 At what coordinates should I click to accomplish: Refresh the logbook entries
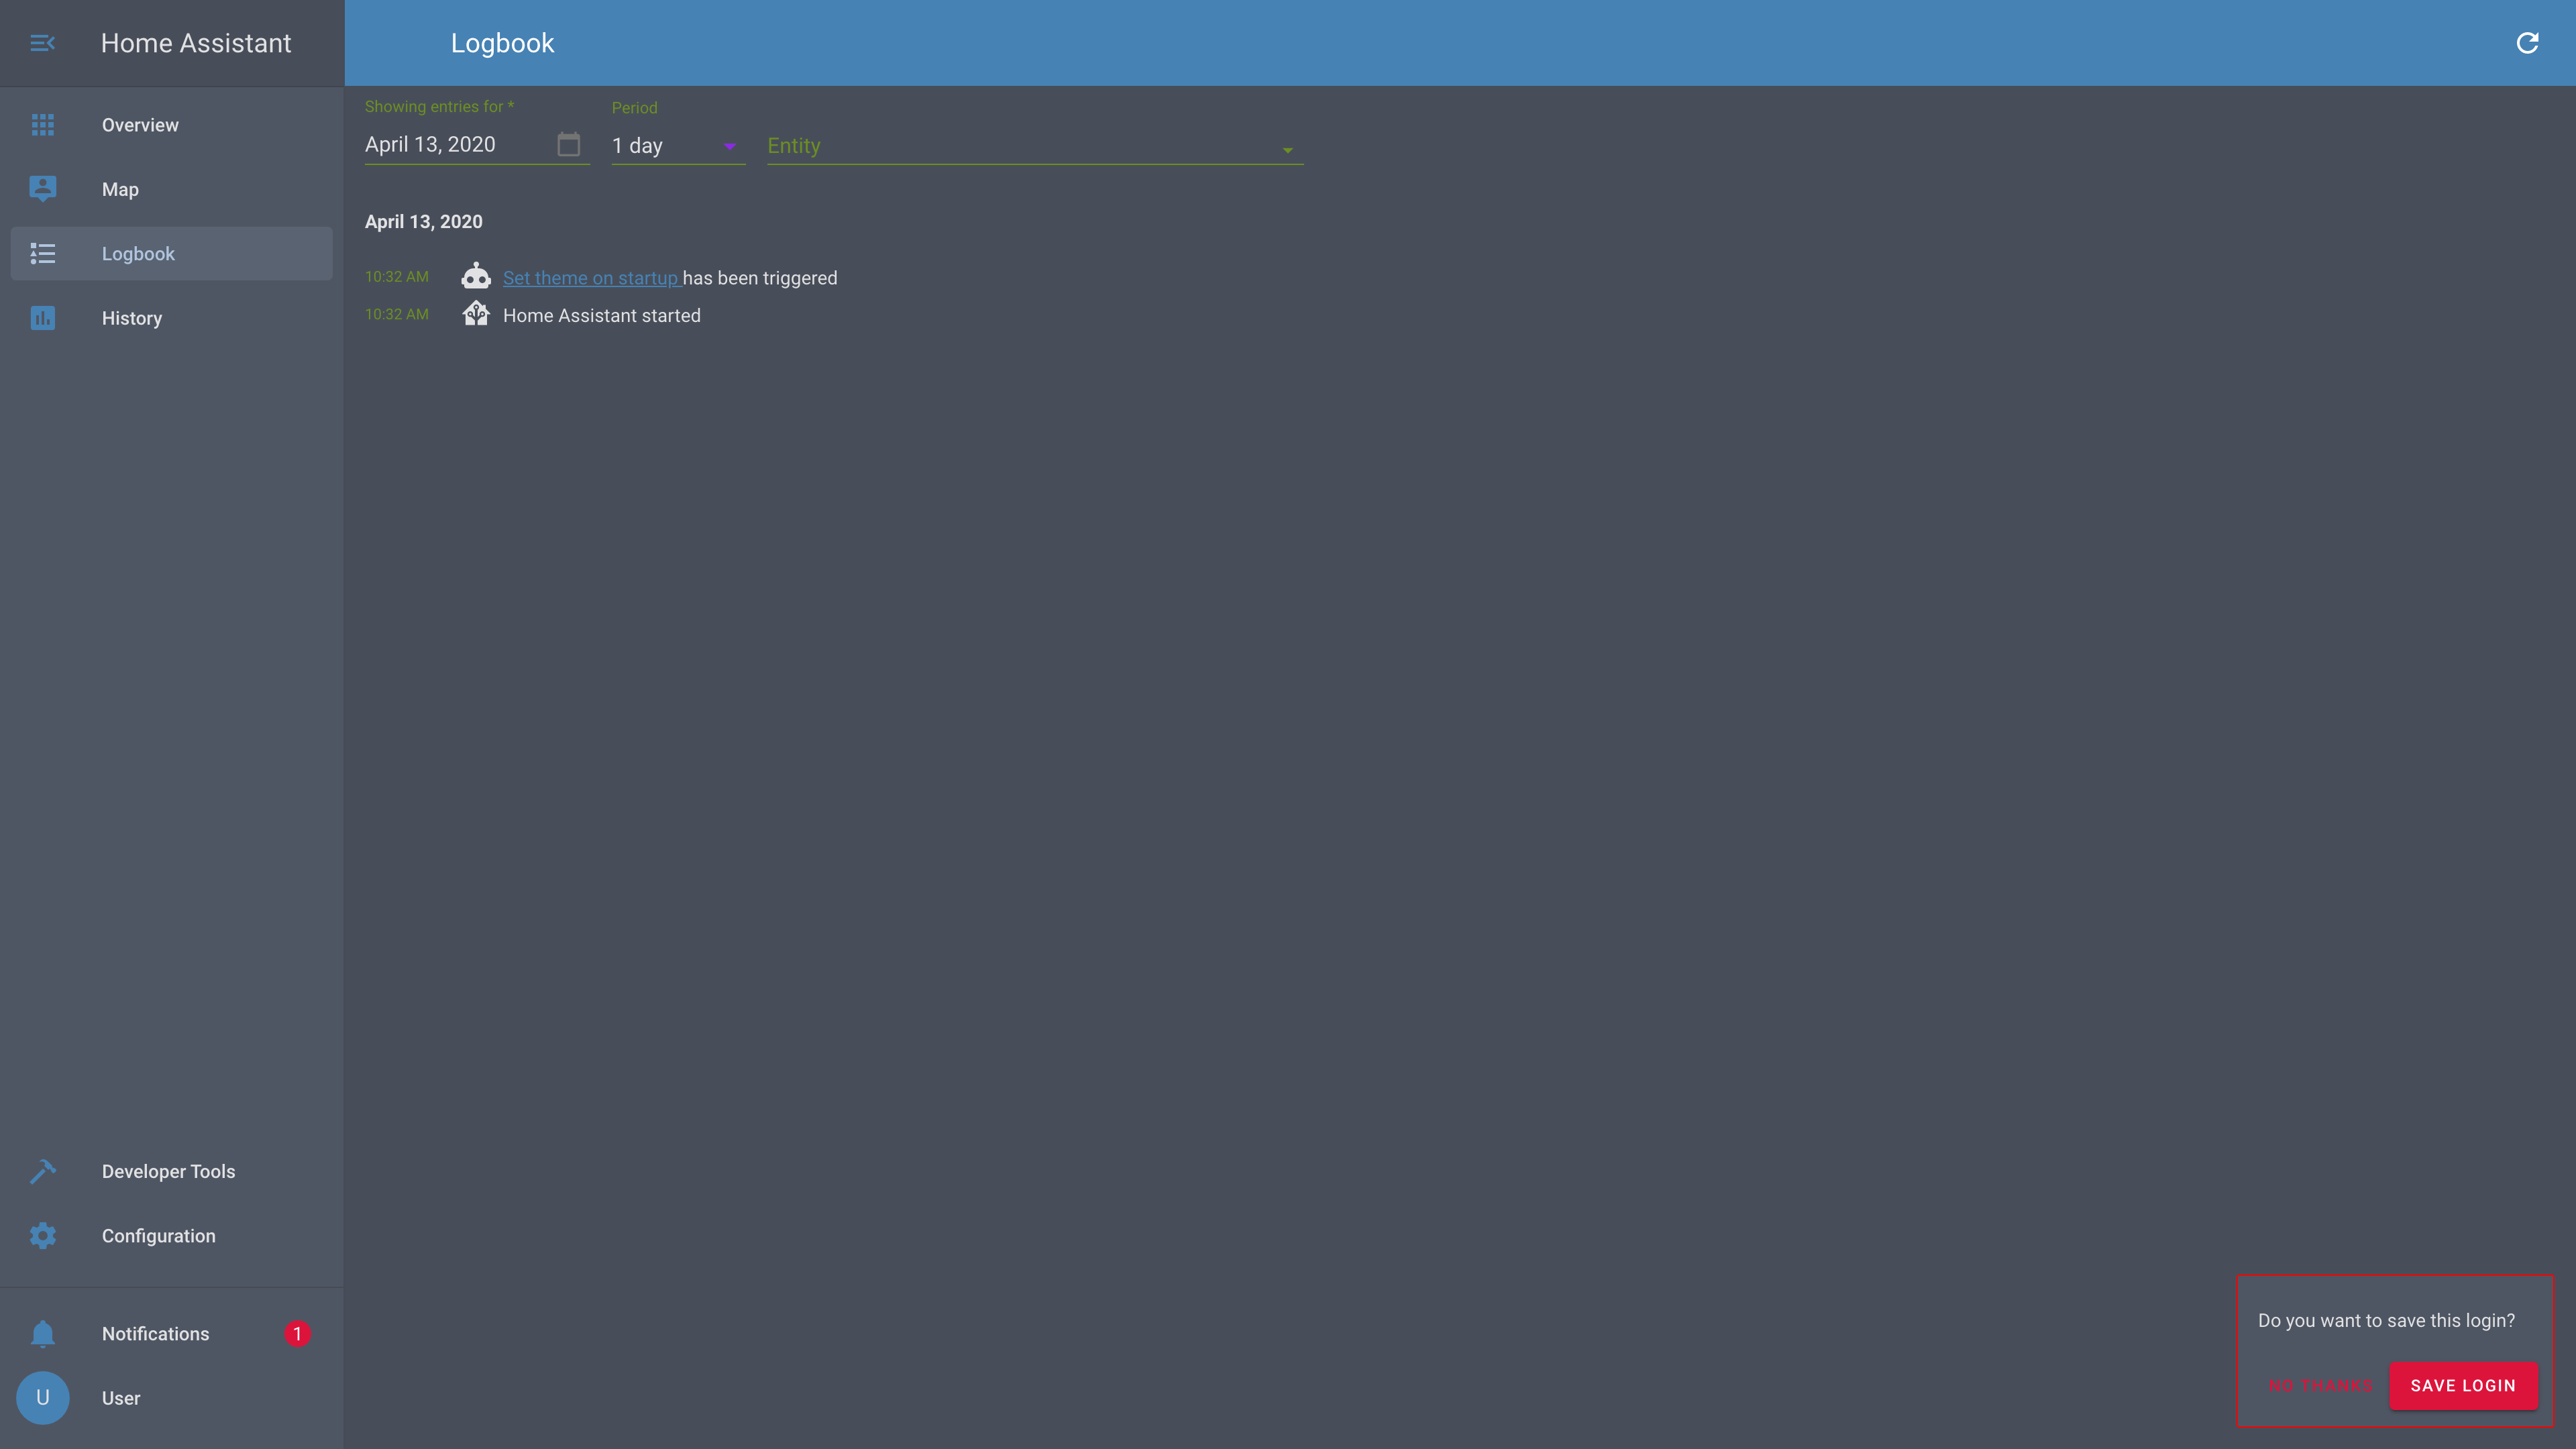click(x=2527, y=43)
